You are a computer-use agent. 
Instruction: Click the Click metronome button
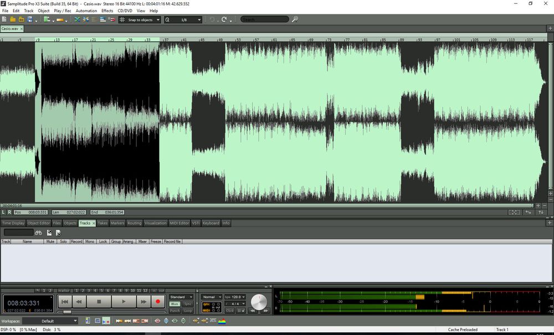tap(230, 311)
